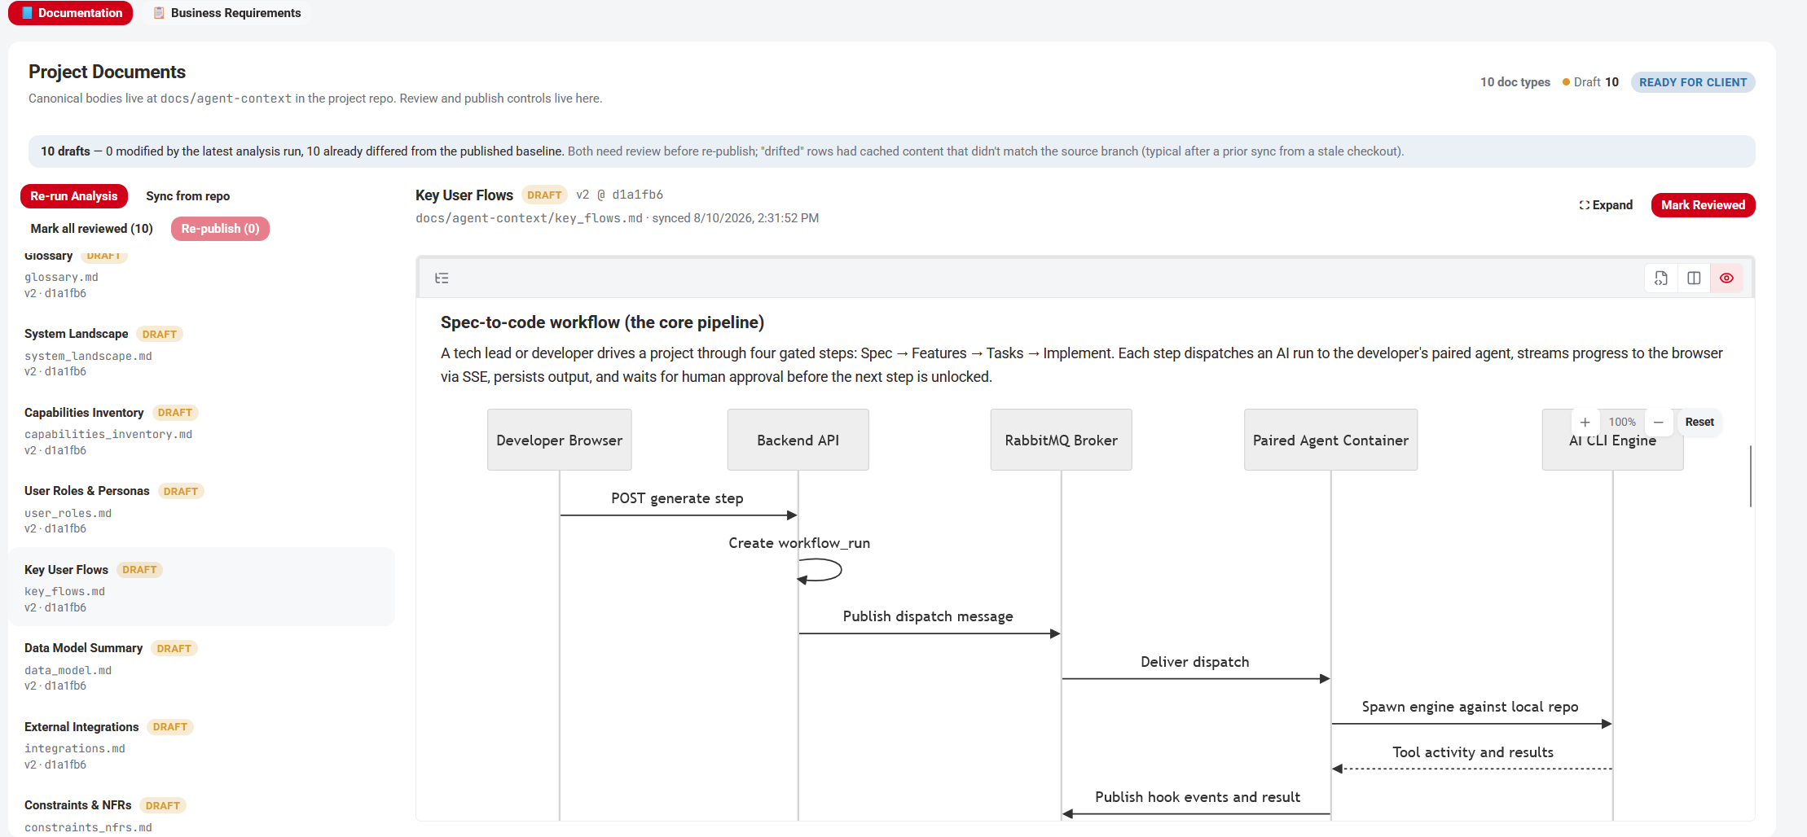1807x837 pixels.
Task: Click the Backend API diagram node
Action: (798, 440)
